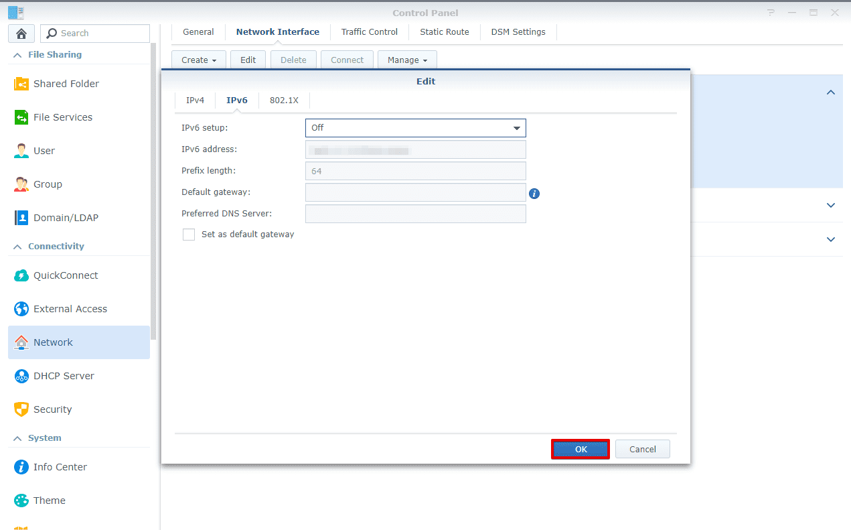Collapse the Connectivity sidebar group
This screenshot has height=530, width=851.
[17, 246]
